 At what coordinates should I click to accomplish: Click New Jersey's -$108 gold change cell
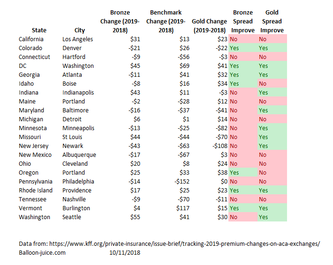[x=220, y=146]
